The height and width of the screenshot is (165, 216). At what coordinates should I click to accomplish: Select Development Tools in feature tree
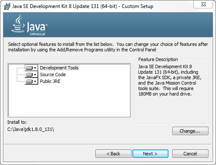pos(59,68)
